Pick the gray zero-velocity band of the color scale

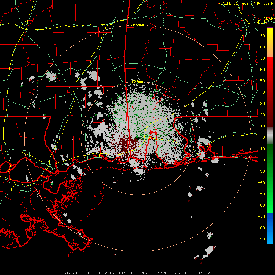click(270, 135)
